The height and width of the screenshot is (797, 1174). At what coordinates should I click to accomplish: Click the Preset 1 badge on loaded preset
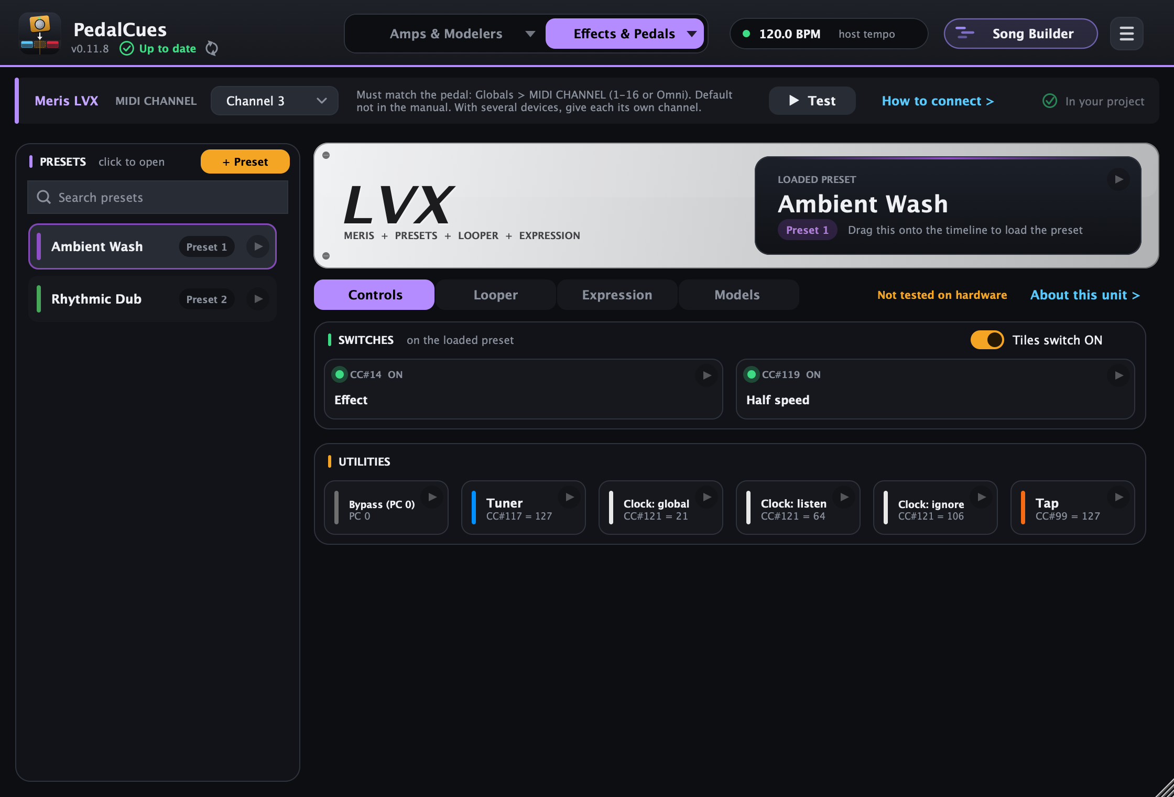coord(807,230)
